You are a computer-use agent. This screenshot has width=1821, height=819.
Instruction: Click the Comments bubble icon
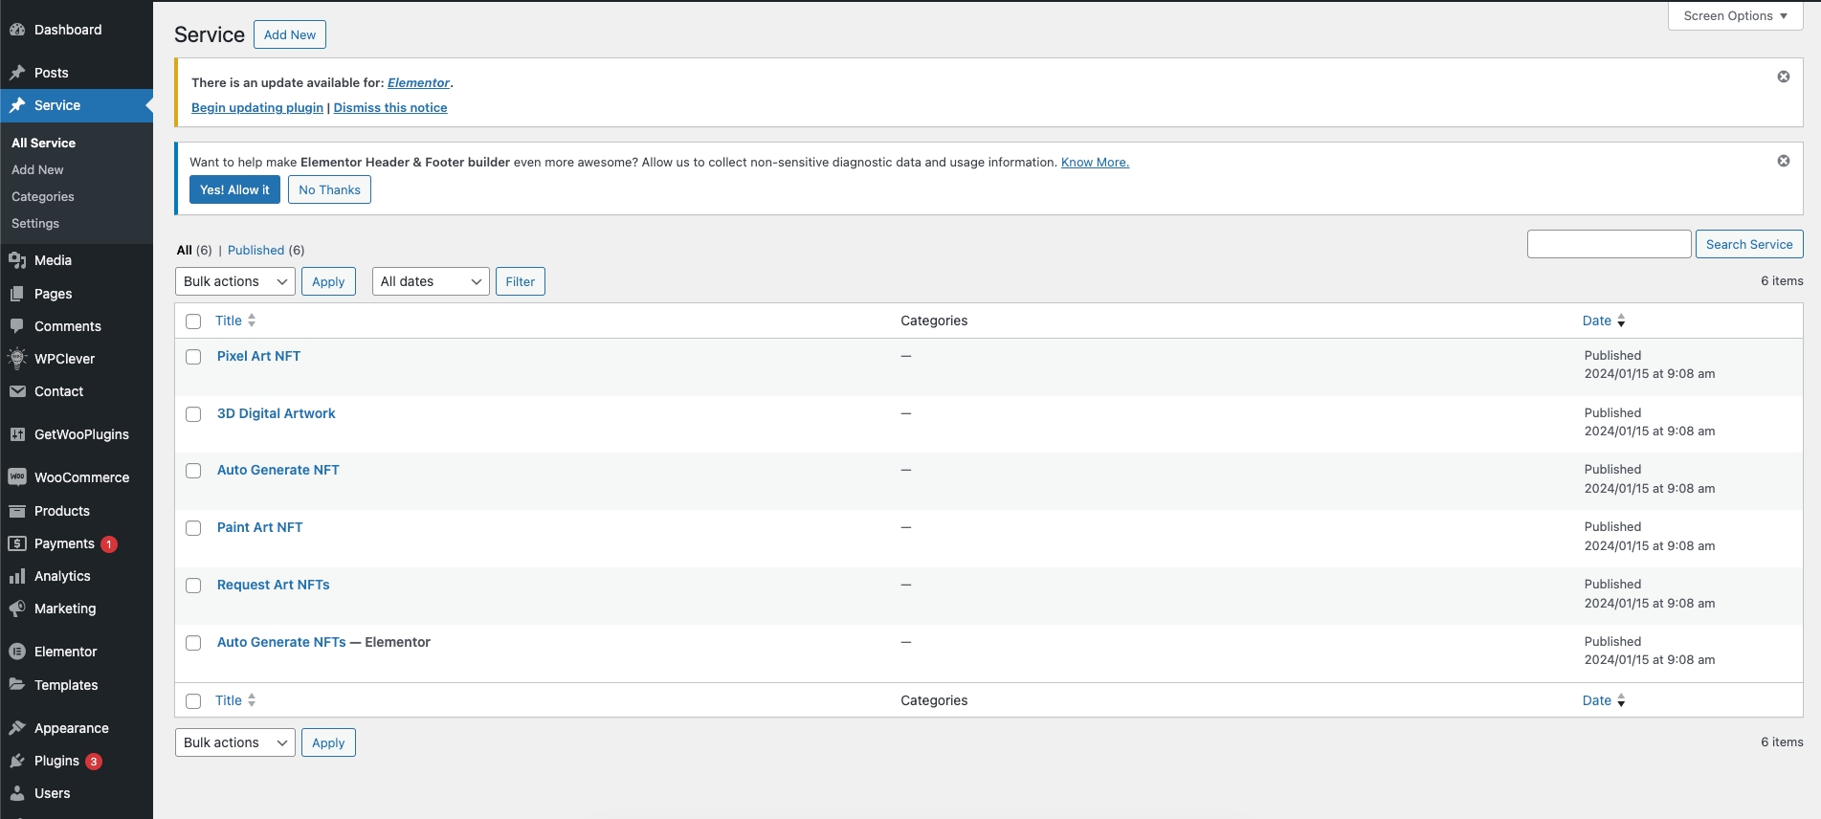tap(17, 326)
